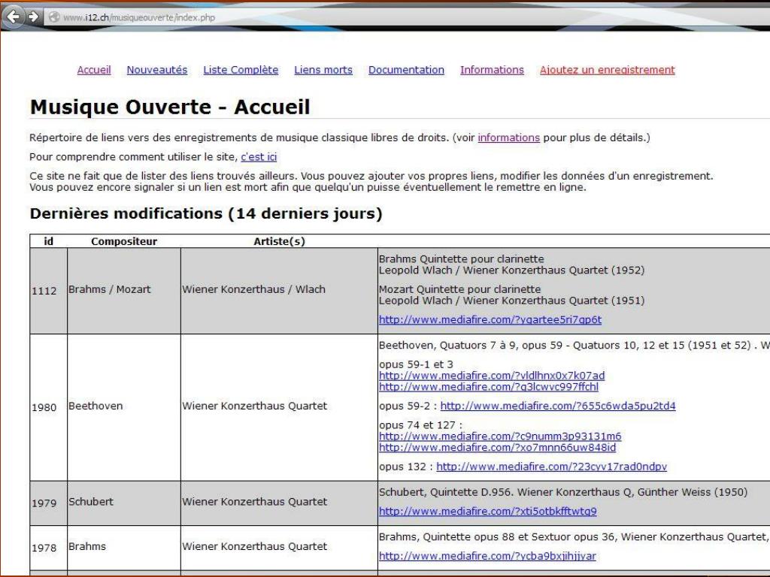
Task: Click the 'Compositeur' column header
Action: pyautogui.click(x=124, y=241)
